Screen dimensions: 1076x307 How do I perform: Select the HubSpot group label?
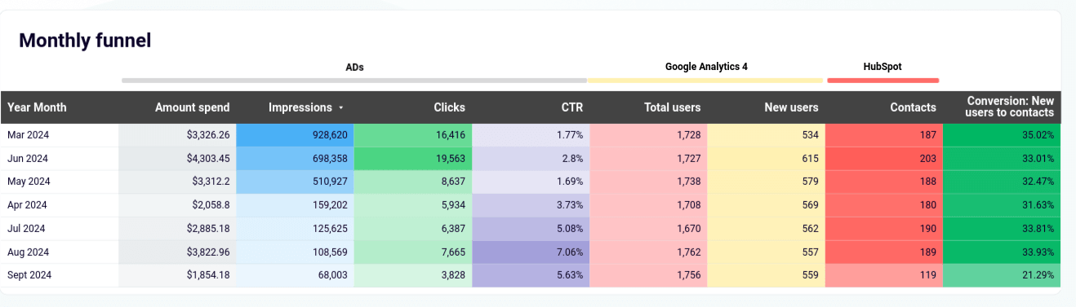pyautogui.click(x=883, y=67)
